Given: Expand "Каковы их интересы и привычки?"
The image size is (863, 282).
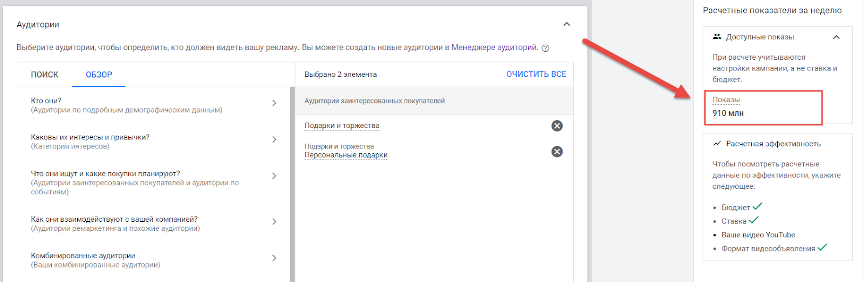Looking at the screenshot, I should point(274,139).
